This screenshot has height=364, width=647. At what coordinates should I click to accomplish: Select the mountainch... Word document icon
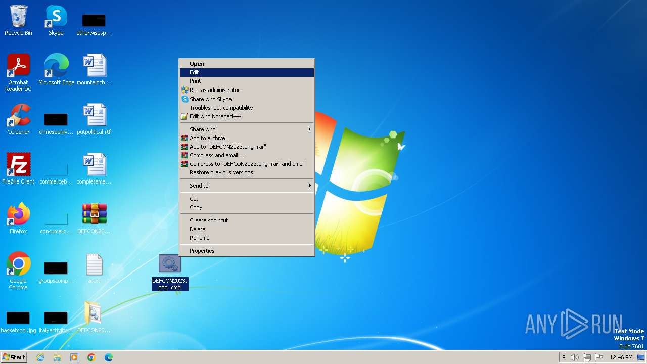point(94,70)
